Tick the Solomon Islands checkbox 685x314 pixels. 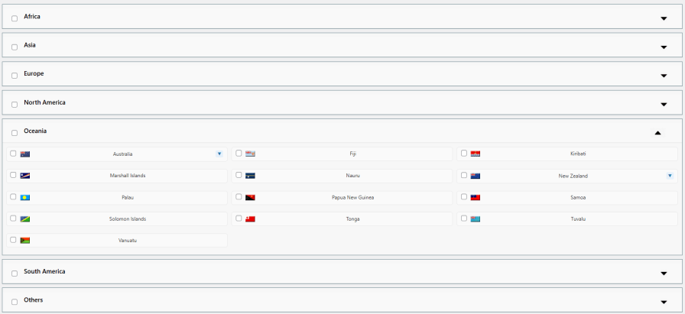(x=13, y=219)
